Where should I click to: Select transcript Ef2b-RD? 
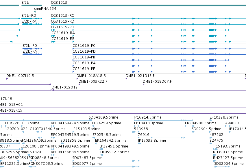click(29, 16)
